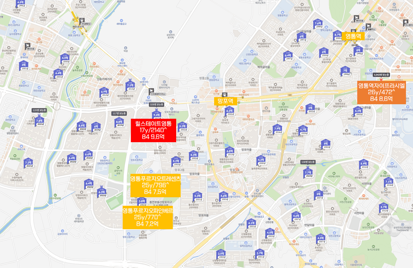The height and width of the screenshot is (268, 413).
Task: Click the 신동카페거리 map label
Action: (x=104, y=79)
